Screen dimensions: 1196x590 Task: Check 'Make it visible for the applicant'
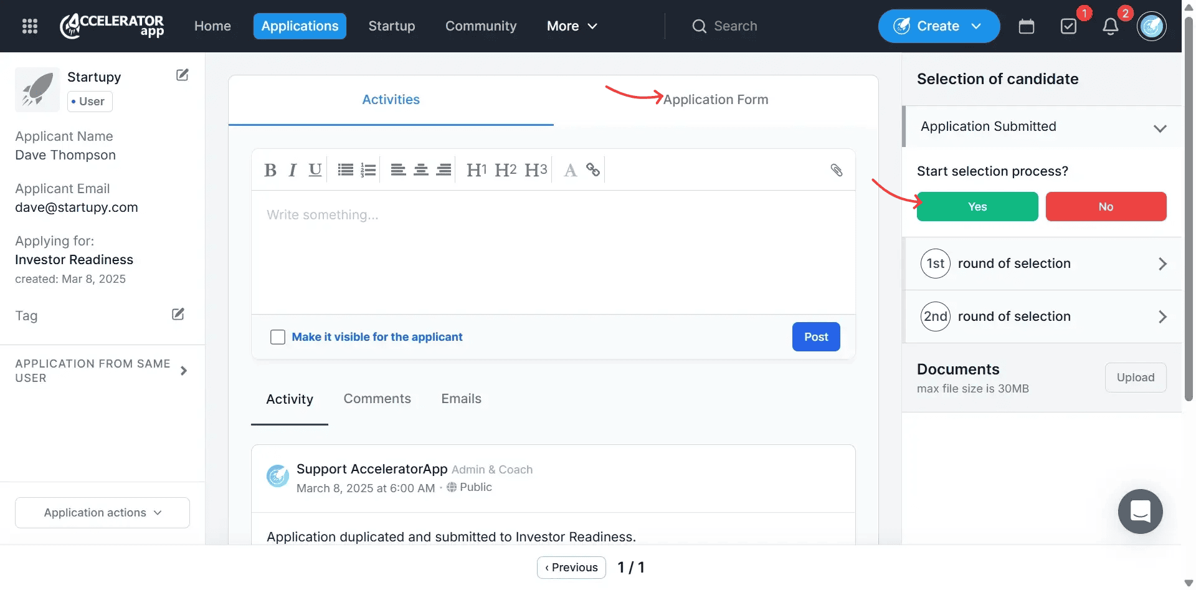tap(278, 337)
